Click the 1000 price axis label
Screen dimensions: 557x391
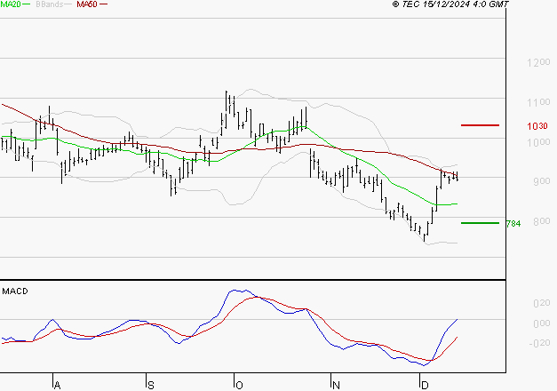click(538, 142)
